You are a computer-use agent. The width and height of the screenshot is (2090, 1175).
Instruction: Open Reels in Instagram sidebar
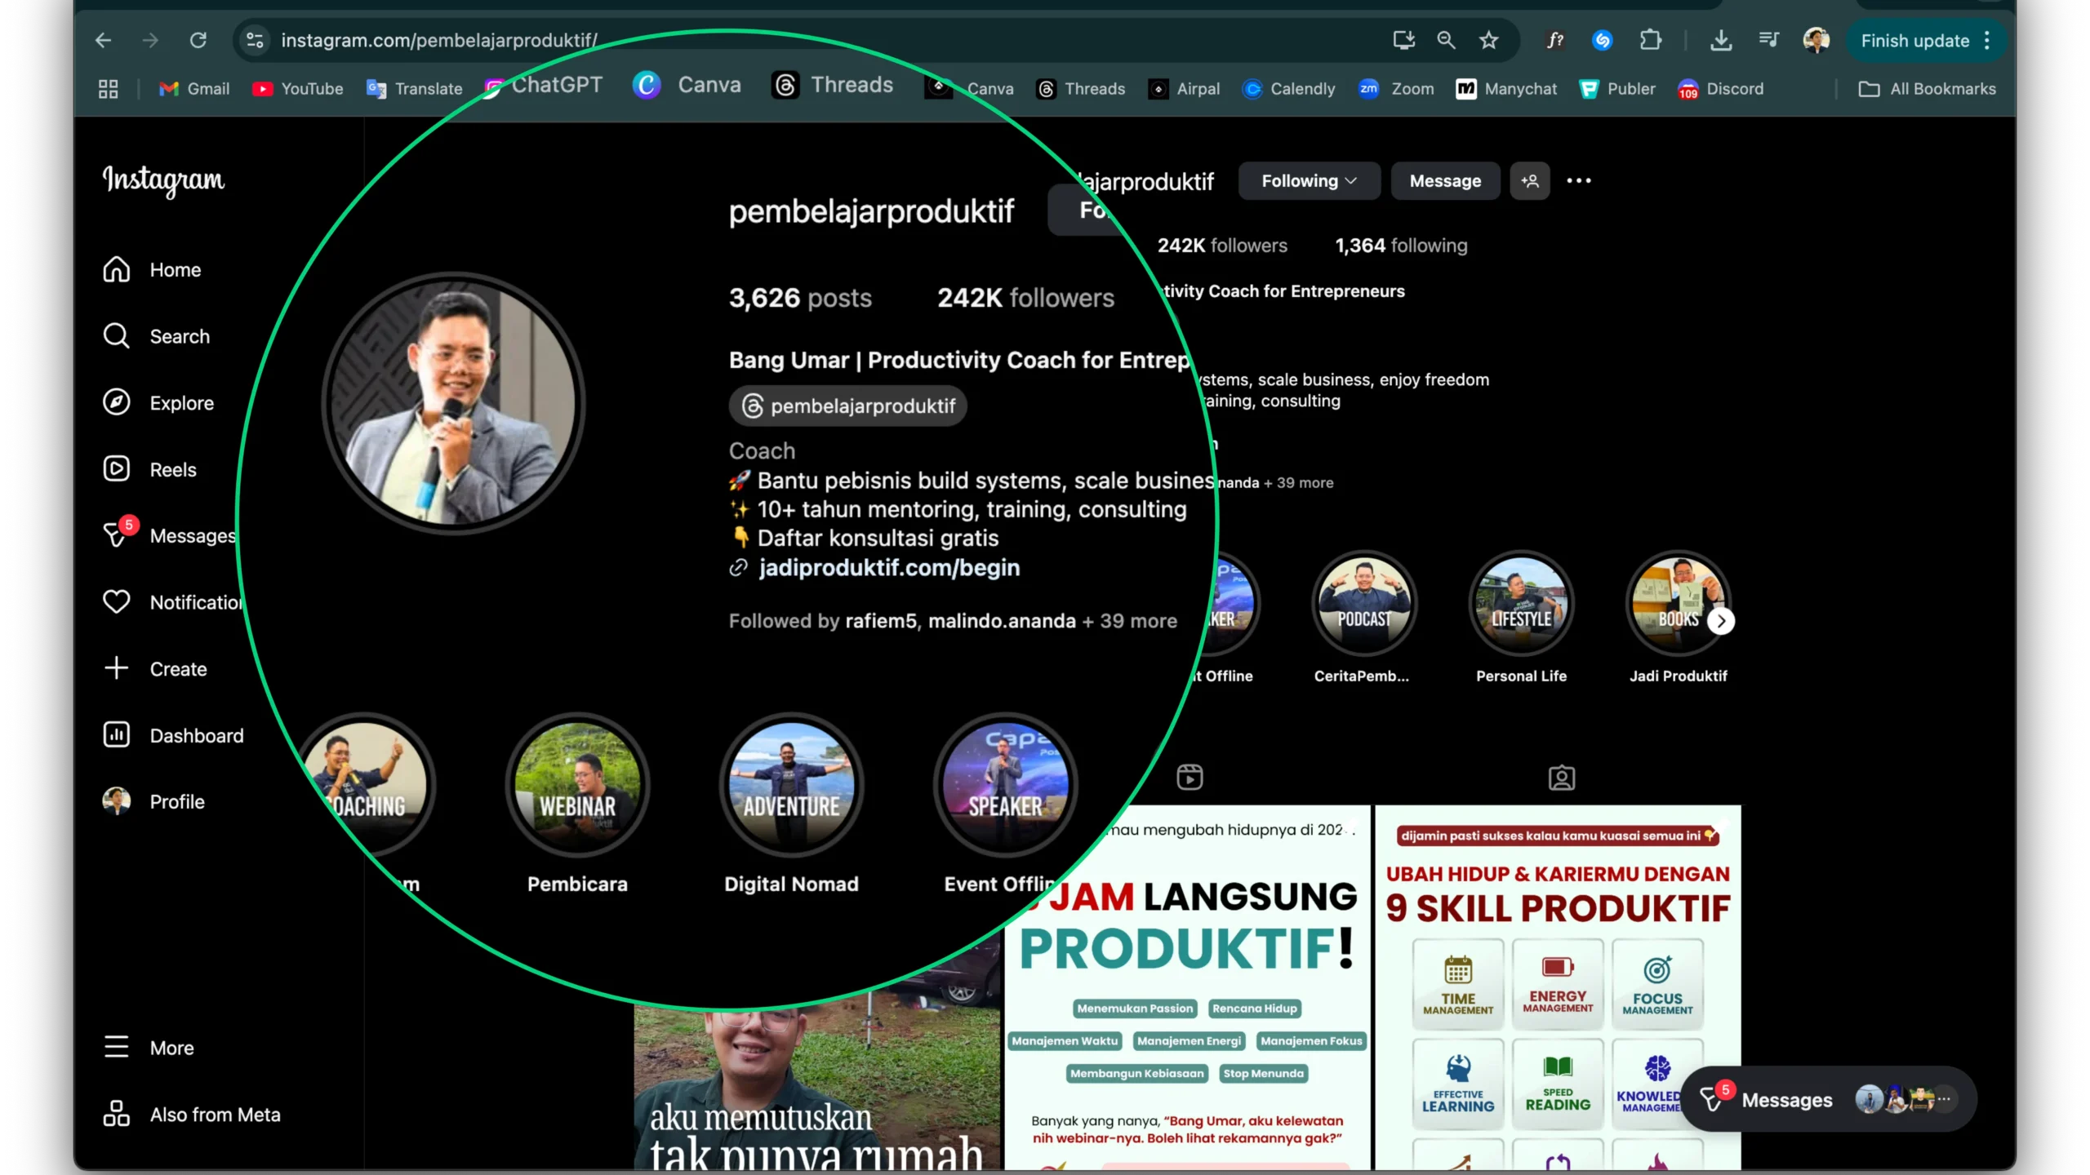pos(149,470)
